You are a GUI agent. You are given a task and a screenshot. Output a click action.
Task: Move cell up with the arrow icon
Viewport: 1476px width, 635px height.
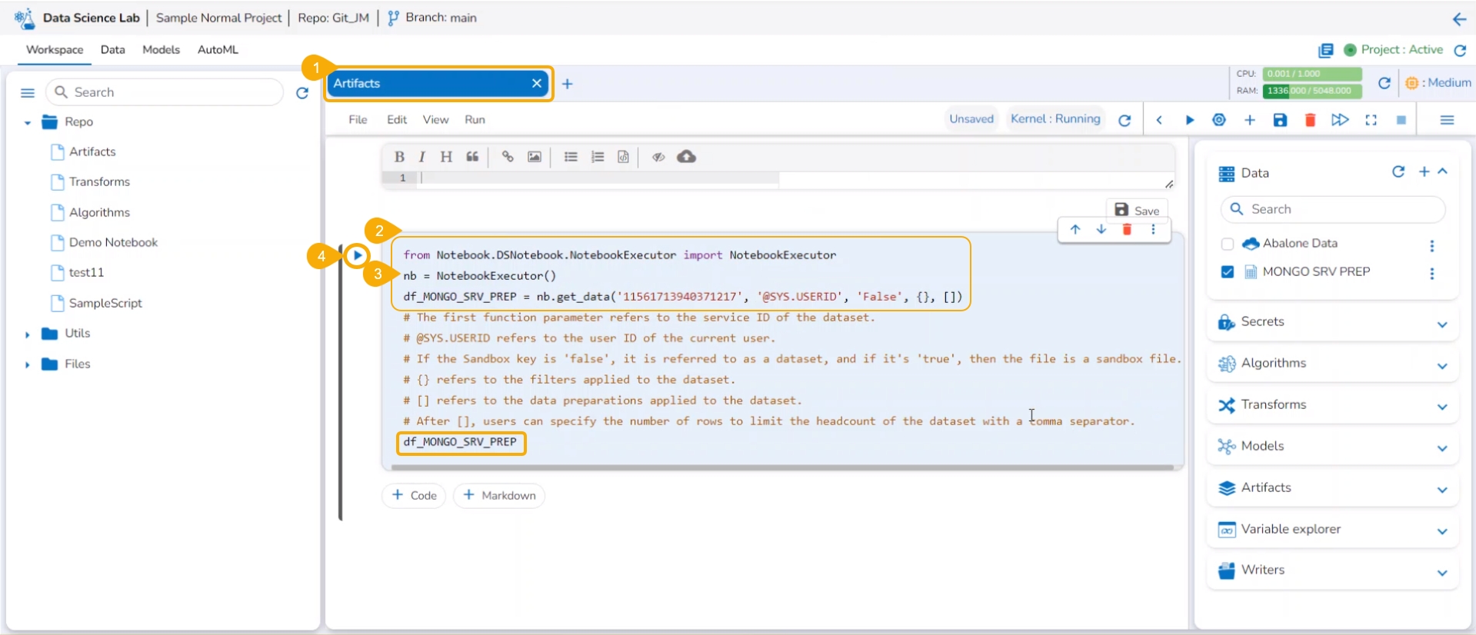pos(1075,229)
